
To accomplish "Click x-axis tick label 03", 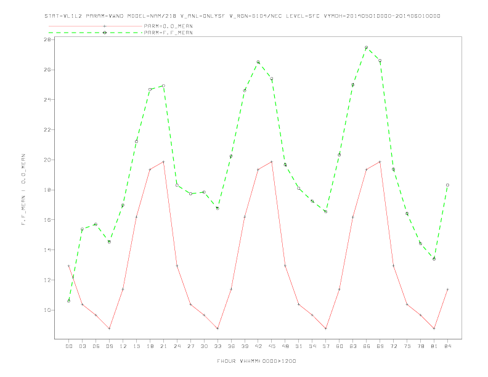I will pyautogui.click(x=82, y=346).
